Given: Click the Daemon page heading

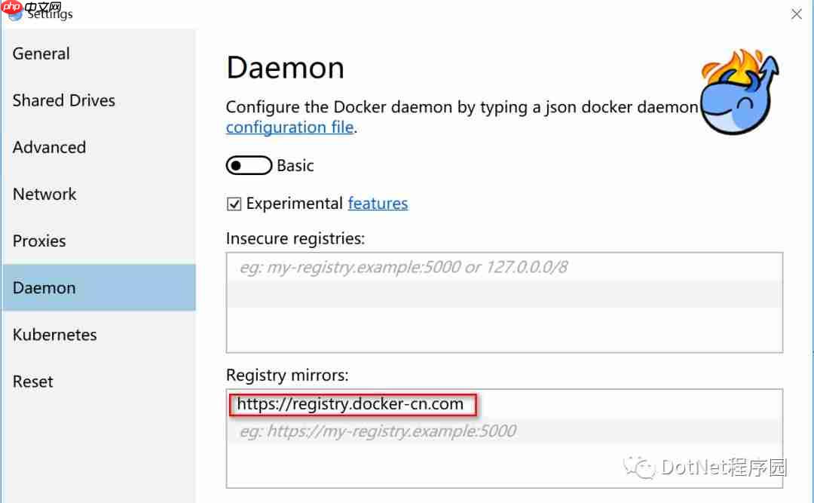Looking at the screenshot, I should pos(286,68).
